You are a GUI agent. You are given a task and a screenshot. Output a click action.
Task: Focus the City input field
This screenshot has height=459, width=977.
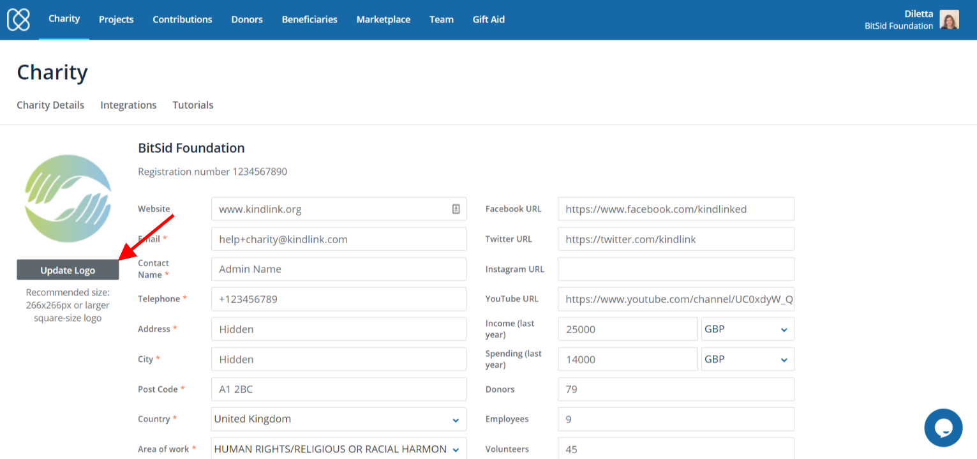(x=338, y=359)
